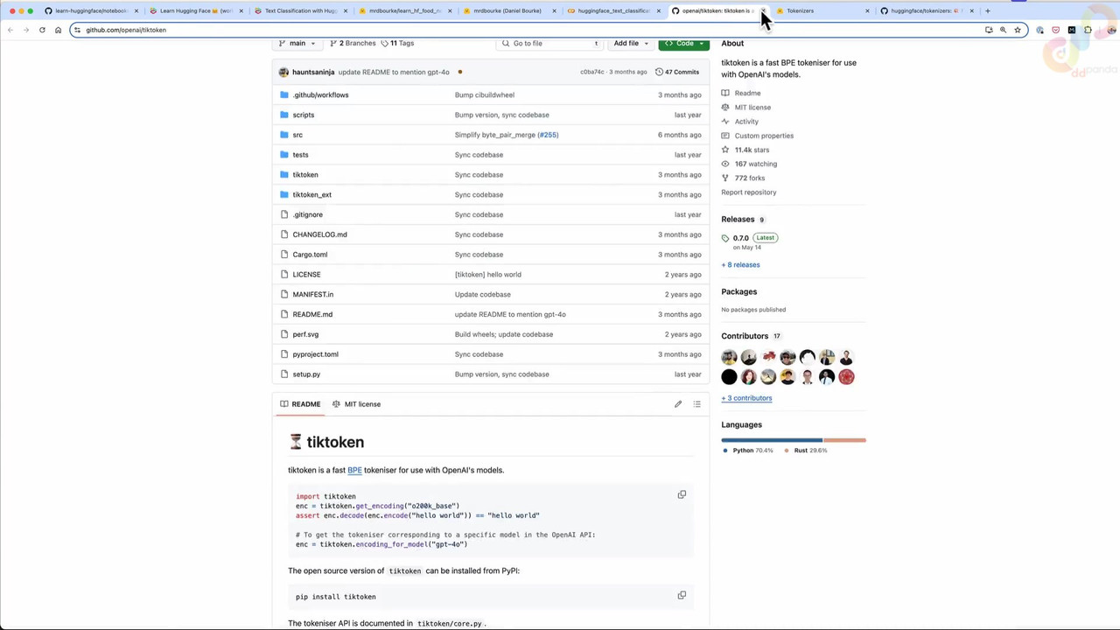Click the tag icon beside release 0.7.0
This screenshot has height=630, width=1120.
click(x=725, y=238)
